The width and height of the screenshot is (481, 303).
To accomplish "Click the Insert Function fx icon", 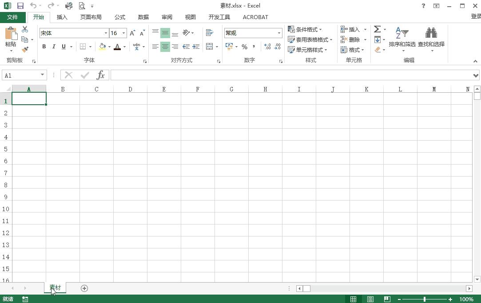I will [101, 75].
